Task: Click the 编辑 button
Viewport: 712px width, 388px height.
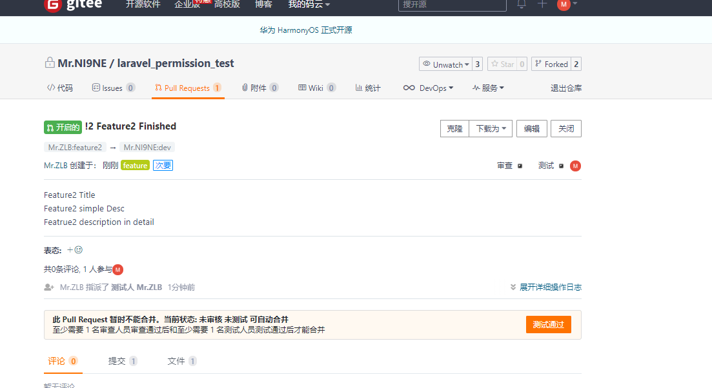Action: click(531, 128)
